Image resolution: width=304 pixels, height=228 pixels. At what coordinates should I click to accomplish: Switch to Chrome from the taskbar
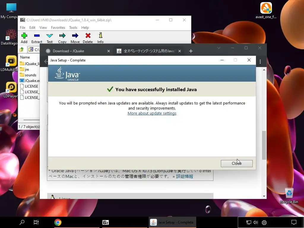point(58,222)
